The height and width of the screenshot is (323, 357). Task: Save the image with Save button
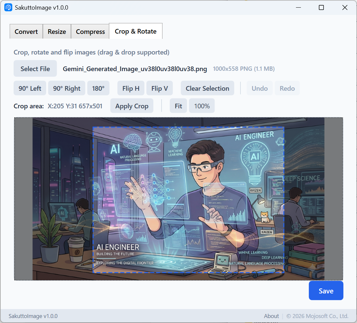(x=326, y=291)
